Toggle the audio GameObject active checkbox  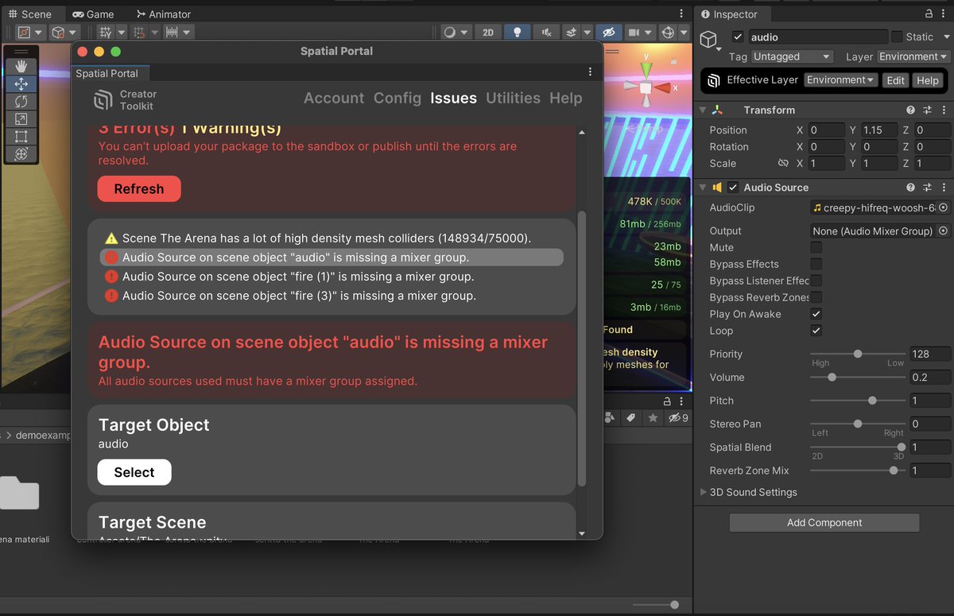tap(738, 37)
